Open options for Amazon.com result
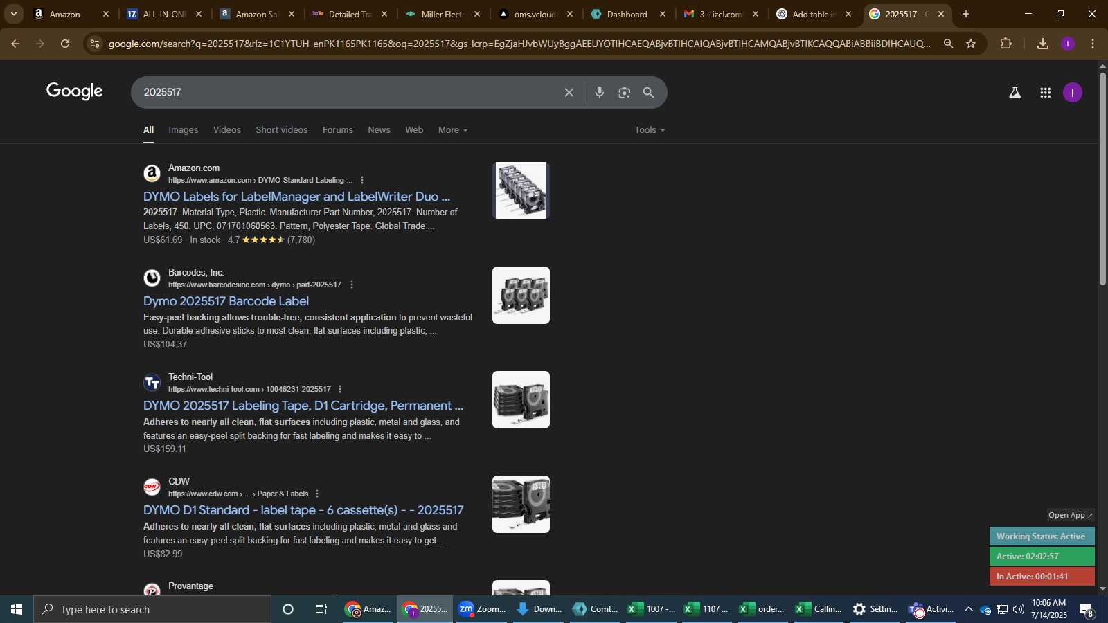The image size is (1108, 623). [x=362, y=180]
